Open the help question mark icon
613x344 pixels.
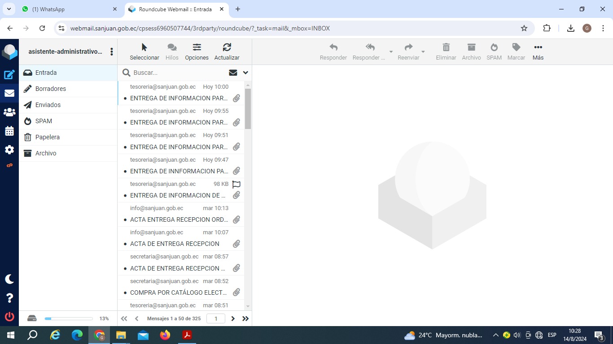tap(9, 298)
